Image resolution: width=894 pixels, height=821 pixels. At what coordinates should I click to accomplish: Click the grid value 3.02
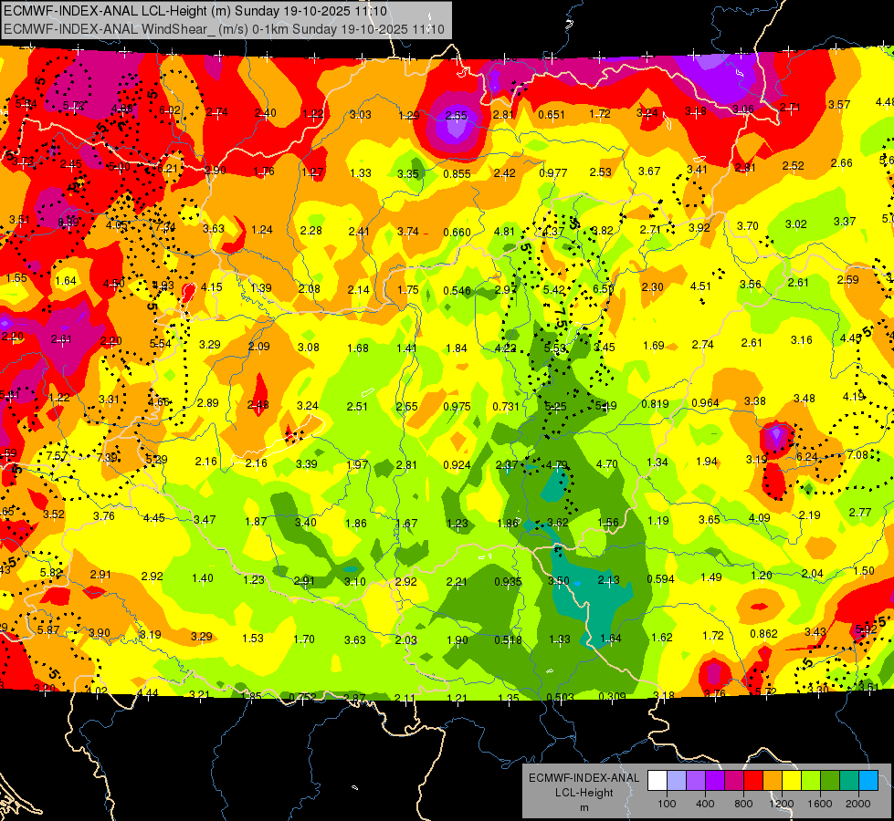click(x=796, y=224)
